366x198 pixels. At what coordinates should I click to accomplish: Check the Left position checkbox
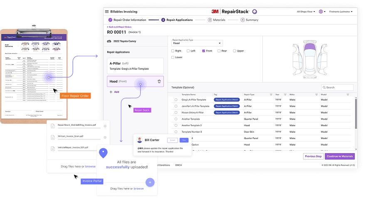(x=188, y=51)
